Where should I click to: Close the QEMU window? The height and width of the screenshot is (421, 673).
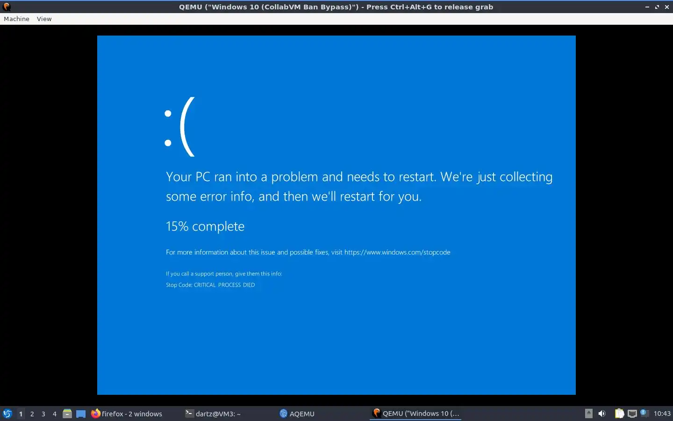coord(667,7)
